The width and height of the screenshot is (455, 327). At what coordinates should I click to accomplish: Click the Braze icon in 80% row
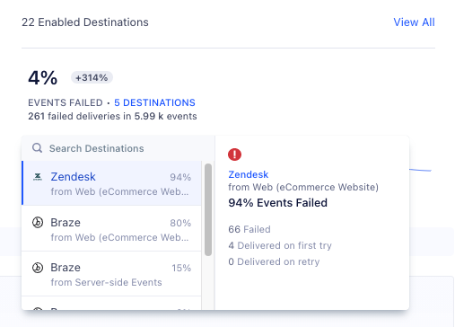[38, 223]
